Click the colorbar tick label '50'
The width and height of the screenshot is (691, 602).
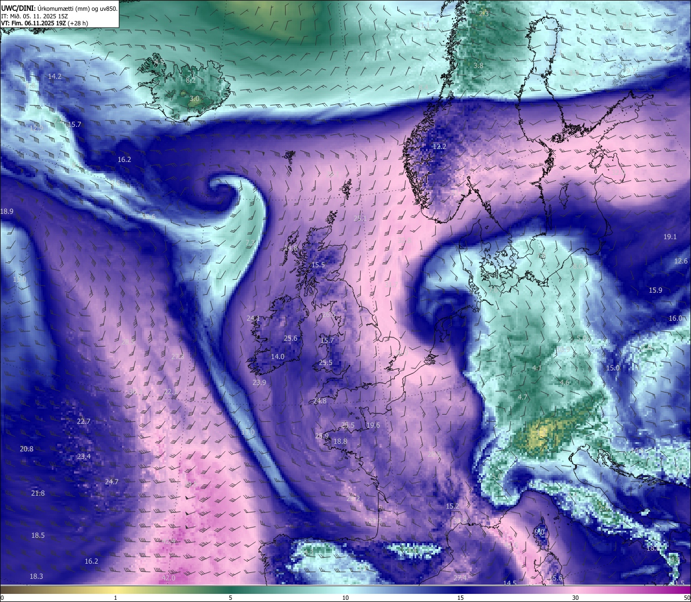[x=687, y=598]
